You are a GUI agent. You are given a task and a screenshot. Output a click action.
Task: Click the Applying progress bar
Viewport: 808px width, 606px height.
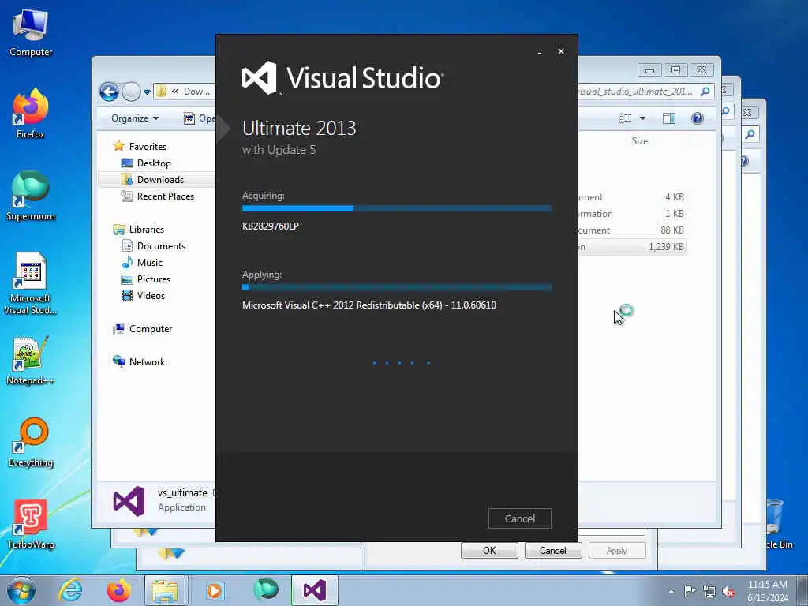point(397,287)
